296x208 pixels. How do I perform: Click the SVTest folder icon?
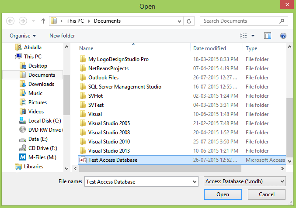(83, 105)
